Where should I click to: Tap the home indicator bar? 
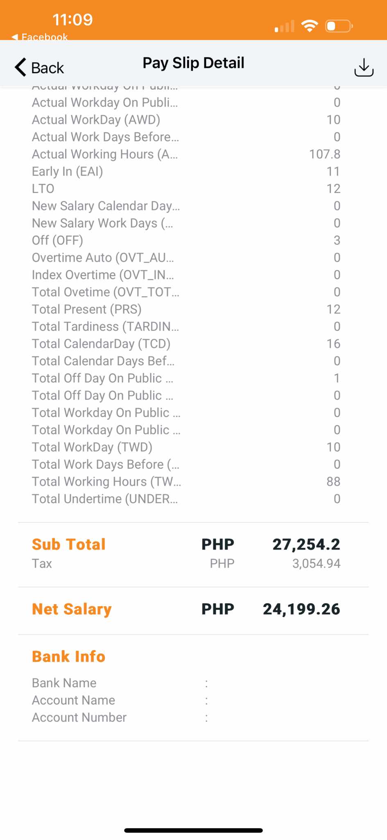pos(193,830)
